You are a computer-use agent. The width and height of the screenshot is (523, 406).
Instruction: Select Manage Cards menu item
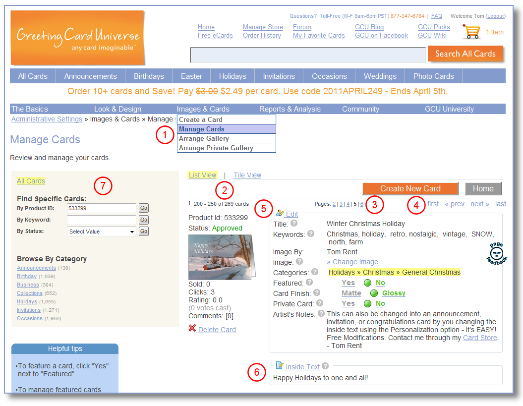click(227, 129)
